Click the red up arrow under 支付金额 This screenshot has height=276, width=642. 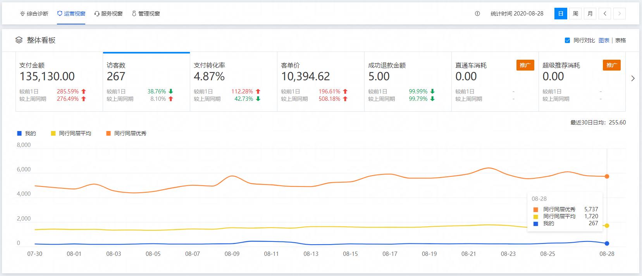[x=84, y=91]
